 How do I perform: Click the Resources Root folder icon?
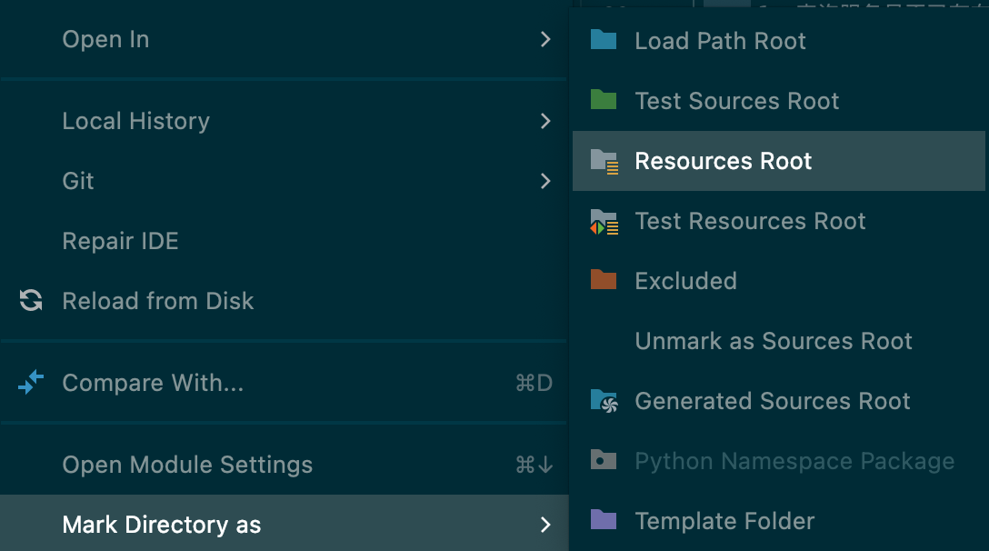(604, 161)
